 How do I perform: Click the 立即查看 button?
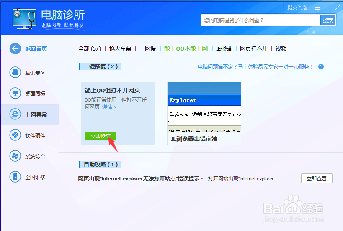point(317,178)
